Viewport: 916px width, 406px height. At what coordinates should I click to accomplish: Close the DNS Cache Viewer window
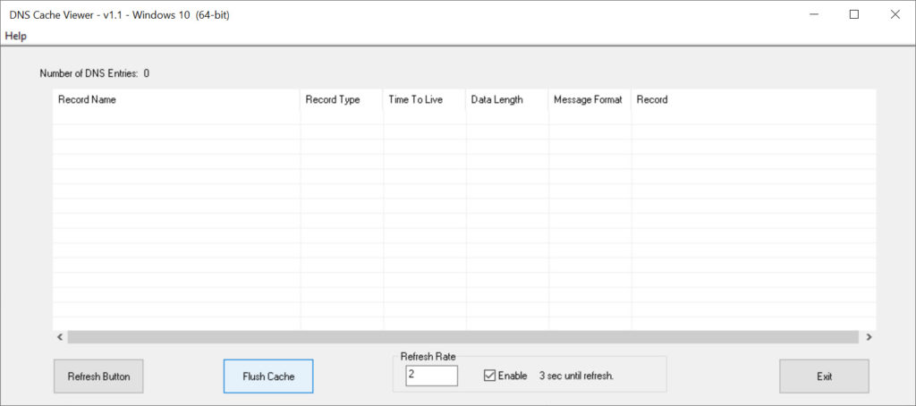895,14
